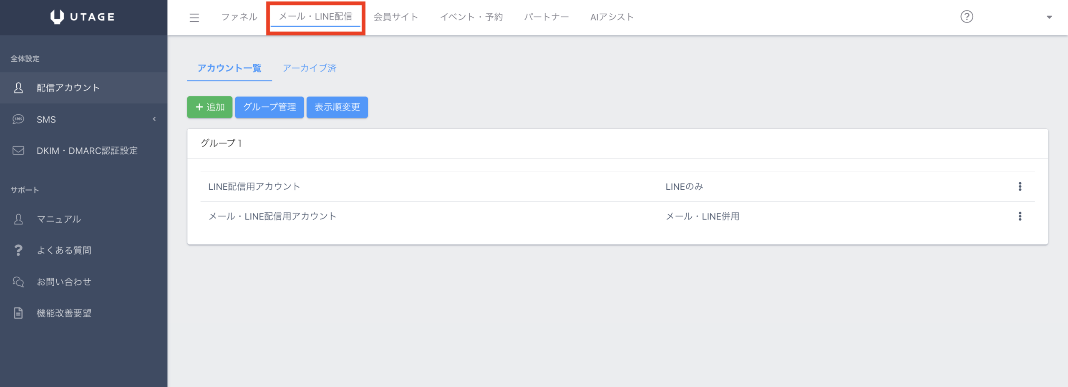Switch to the アーカイブ済 tab

(309, 68)
